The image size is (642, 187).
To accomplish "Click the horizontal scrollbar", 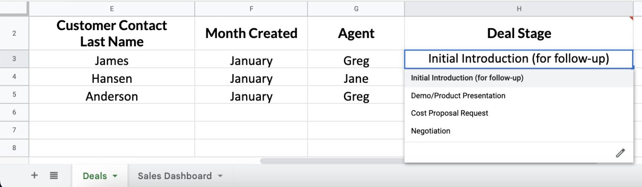I will click(332, 161).
